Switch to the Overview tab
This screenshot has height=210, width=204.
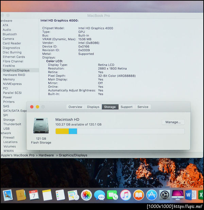click(75, 107)
